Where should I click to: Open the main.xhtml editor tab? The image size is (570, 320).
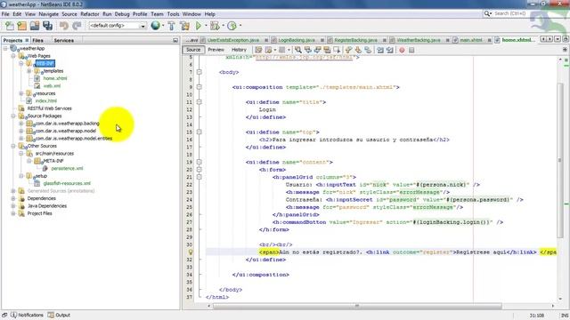coord(471,40)
